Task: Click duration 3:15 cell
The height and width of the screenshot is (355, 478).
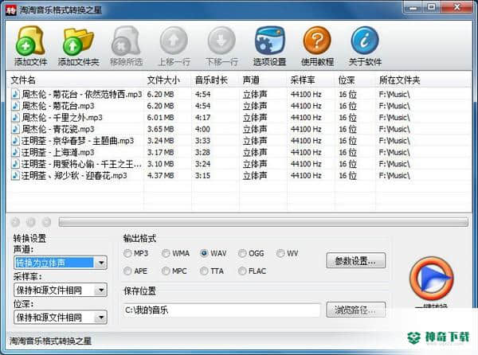Action: click(x=202, y=176)
